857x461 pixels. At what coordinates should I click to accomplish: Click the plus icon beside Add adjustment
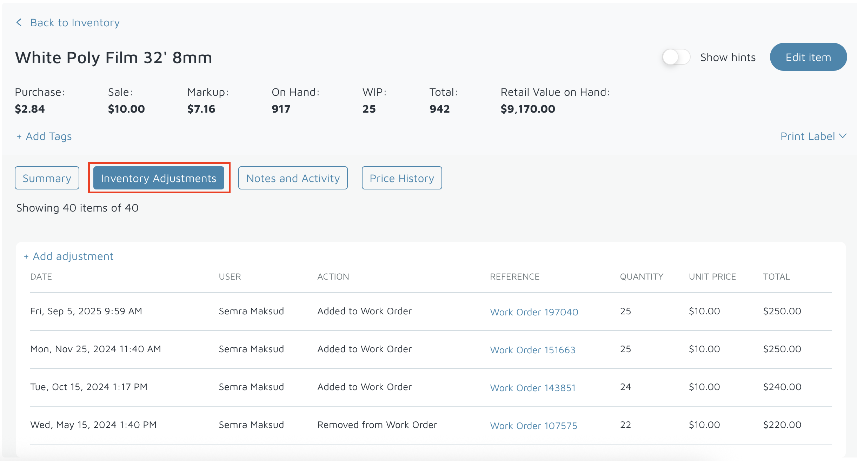click(26, 257)
